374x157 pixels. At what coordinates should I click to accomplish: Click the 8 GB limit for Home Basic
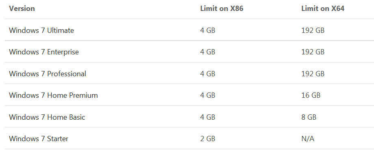(x=309, y=117)
